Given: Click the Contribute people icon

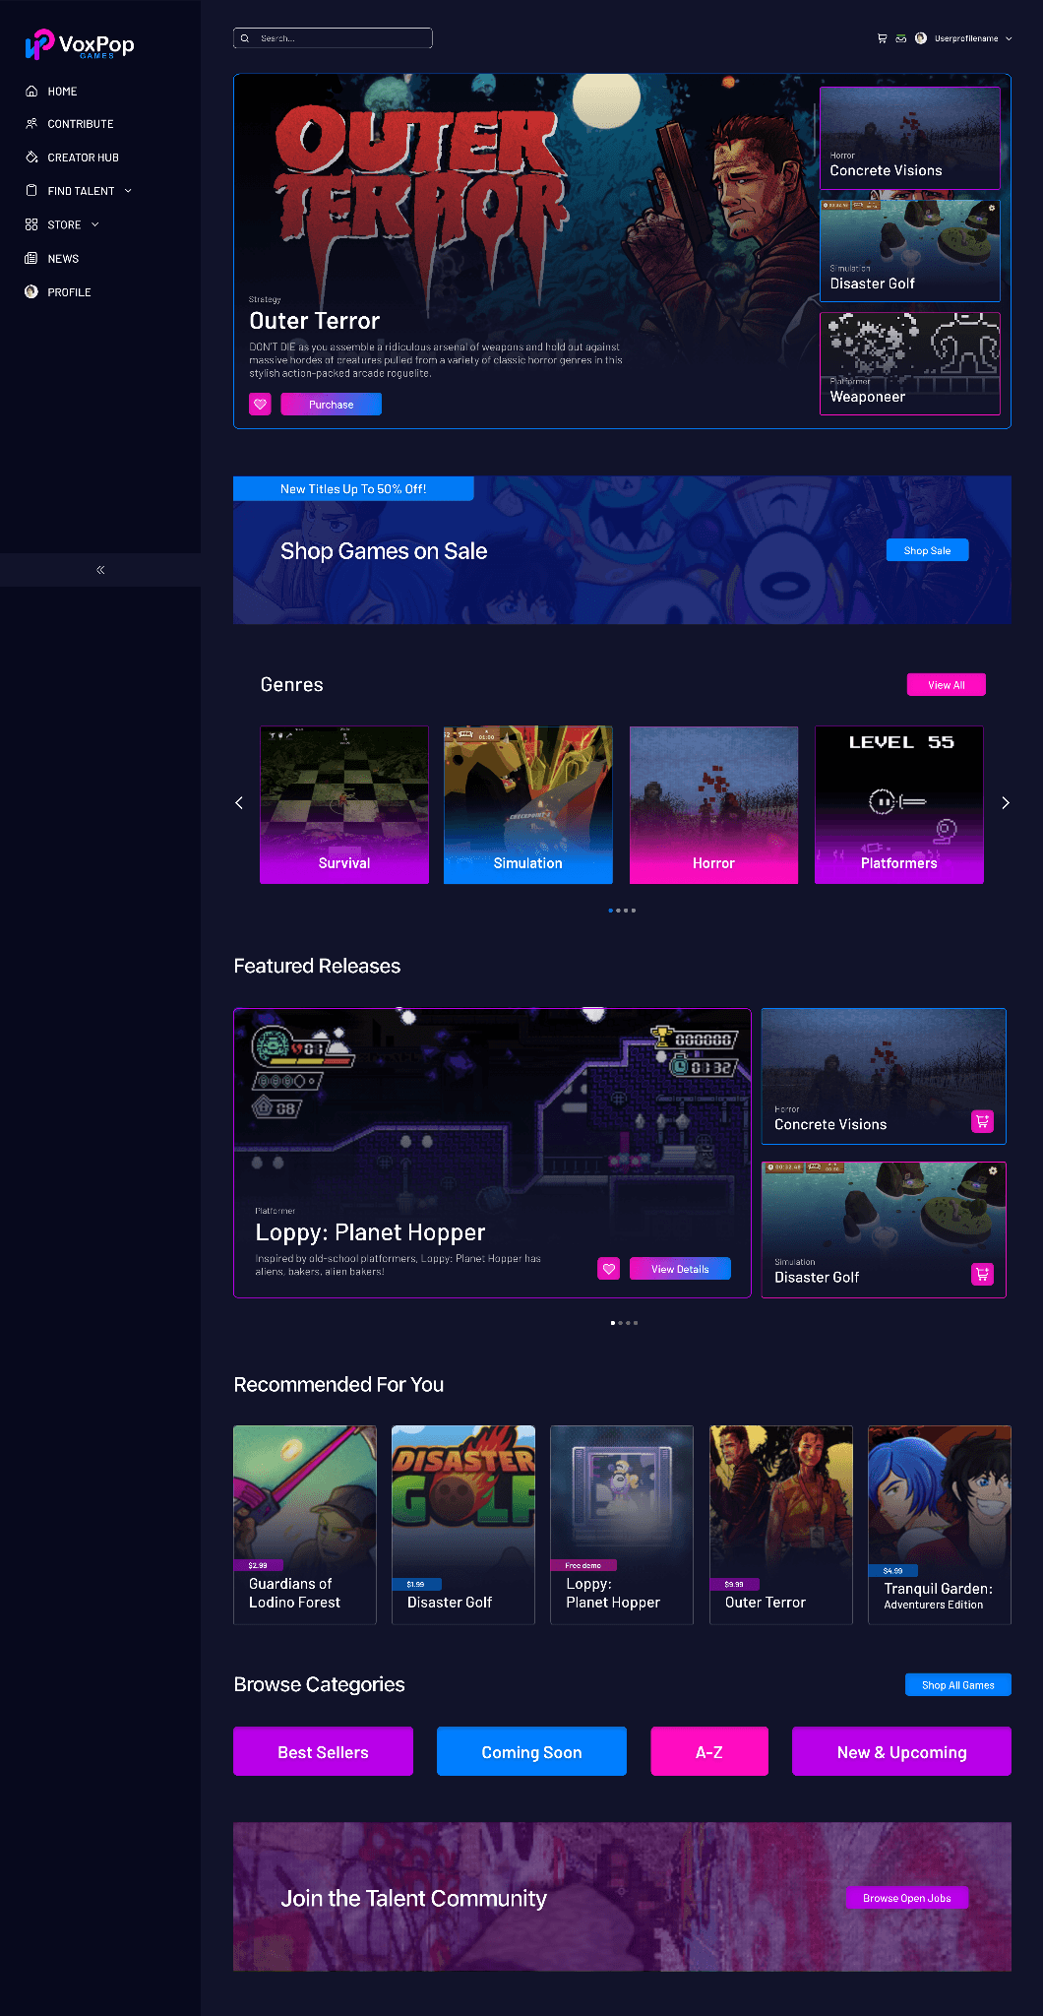Looking at the screenshot, I should pyautogui.click(x=31, y=124).
